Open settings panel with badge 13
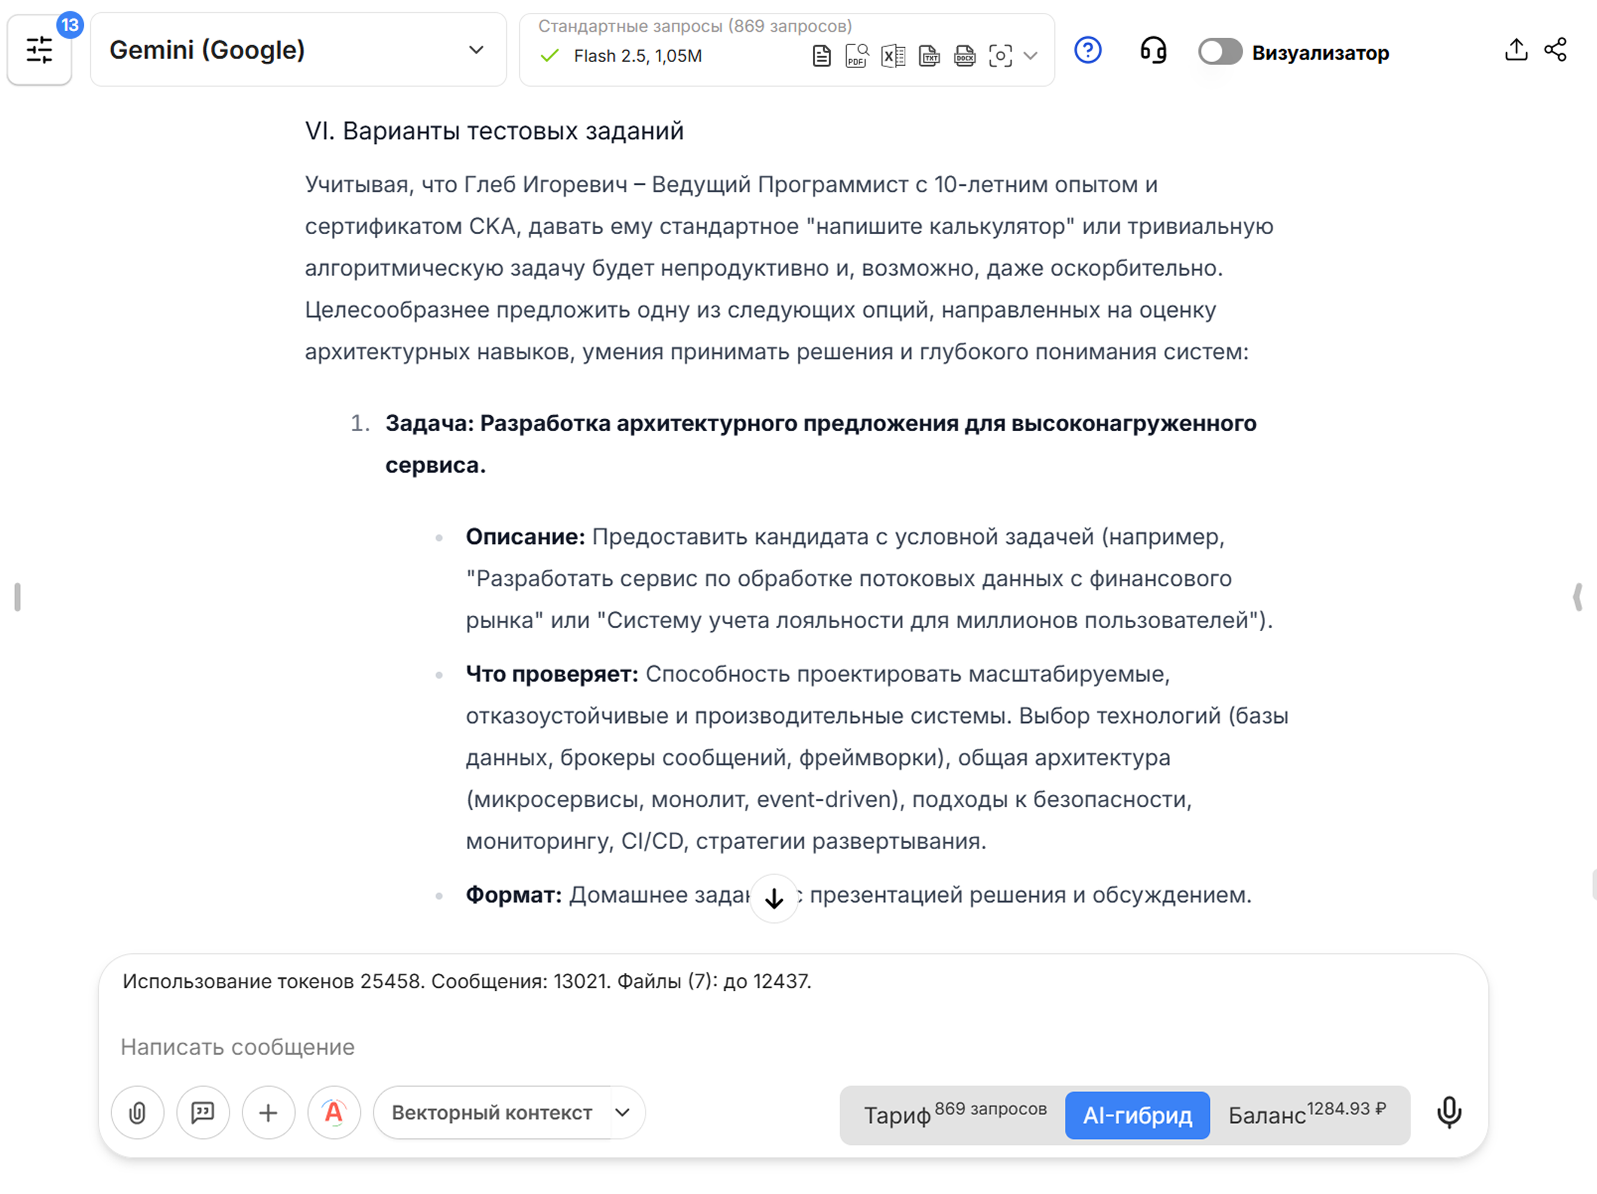 (40, 50)
